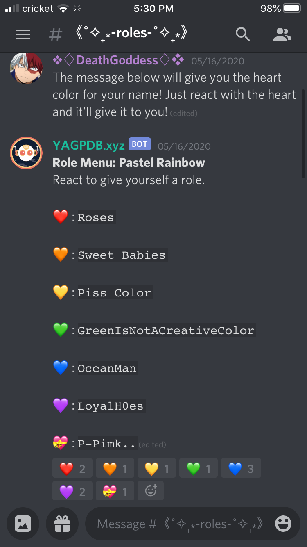Open the Nitro gift icon
This screenshot has height=547, width=307.
click(62, 524)
